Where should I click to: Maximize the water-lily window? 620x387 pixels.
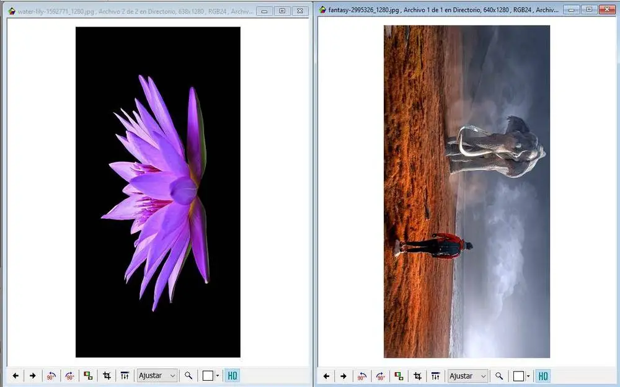coord(282,11)
